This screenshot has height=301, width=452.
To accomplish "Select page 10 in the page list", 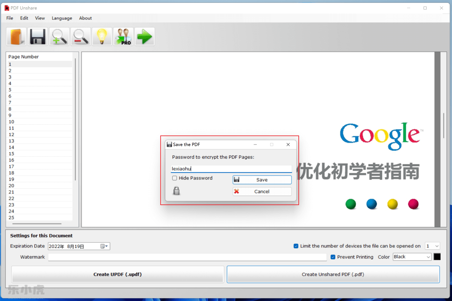I will click(x=40, y=122).
